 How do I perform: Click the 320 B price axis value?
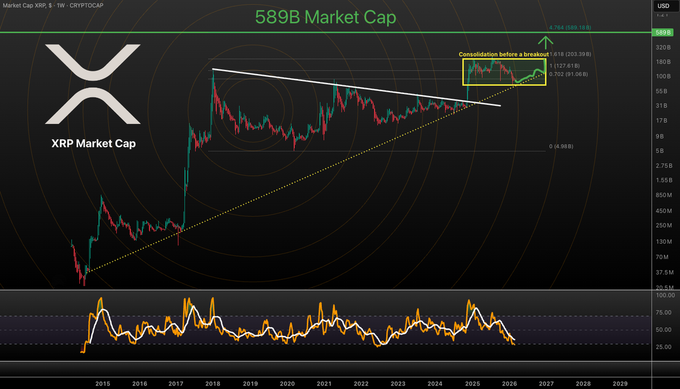pos(664,48)
